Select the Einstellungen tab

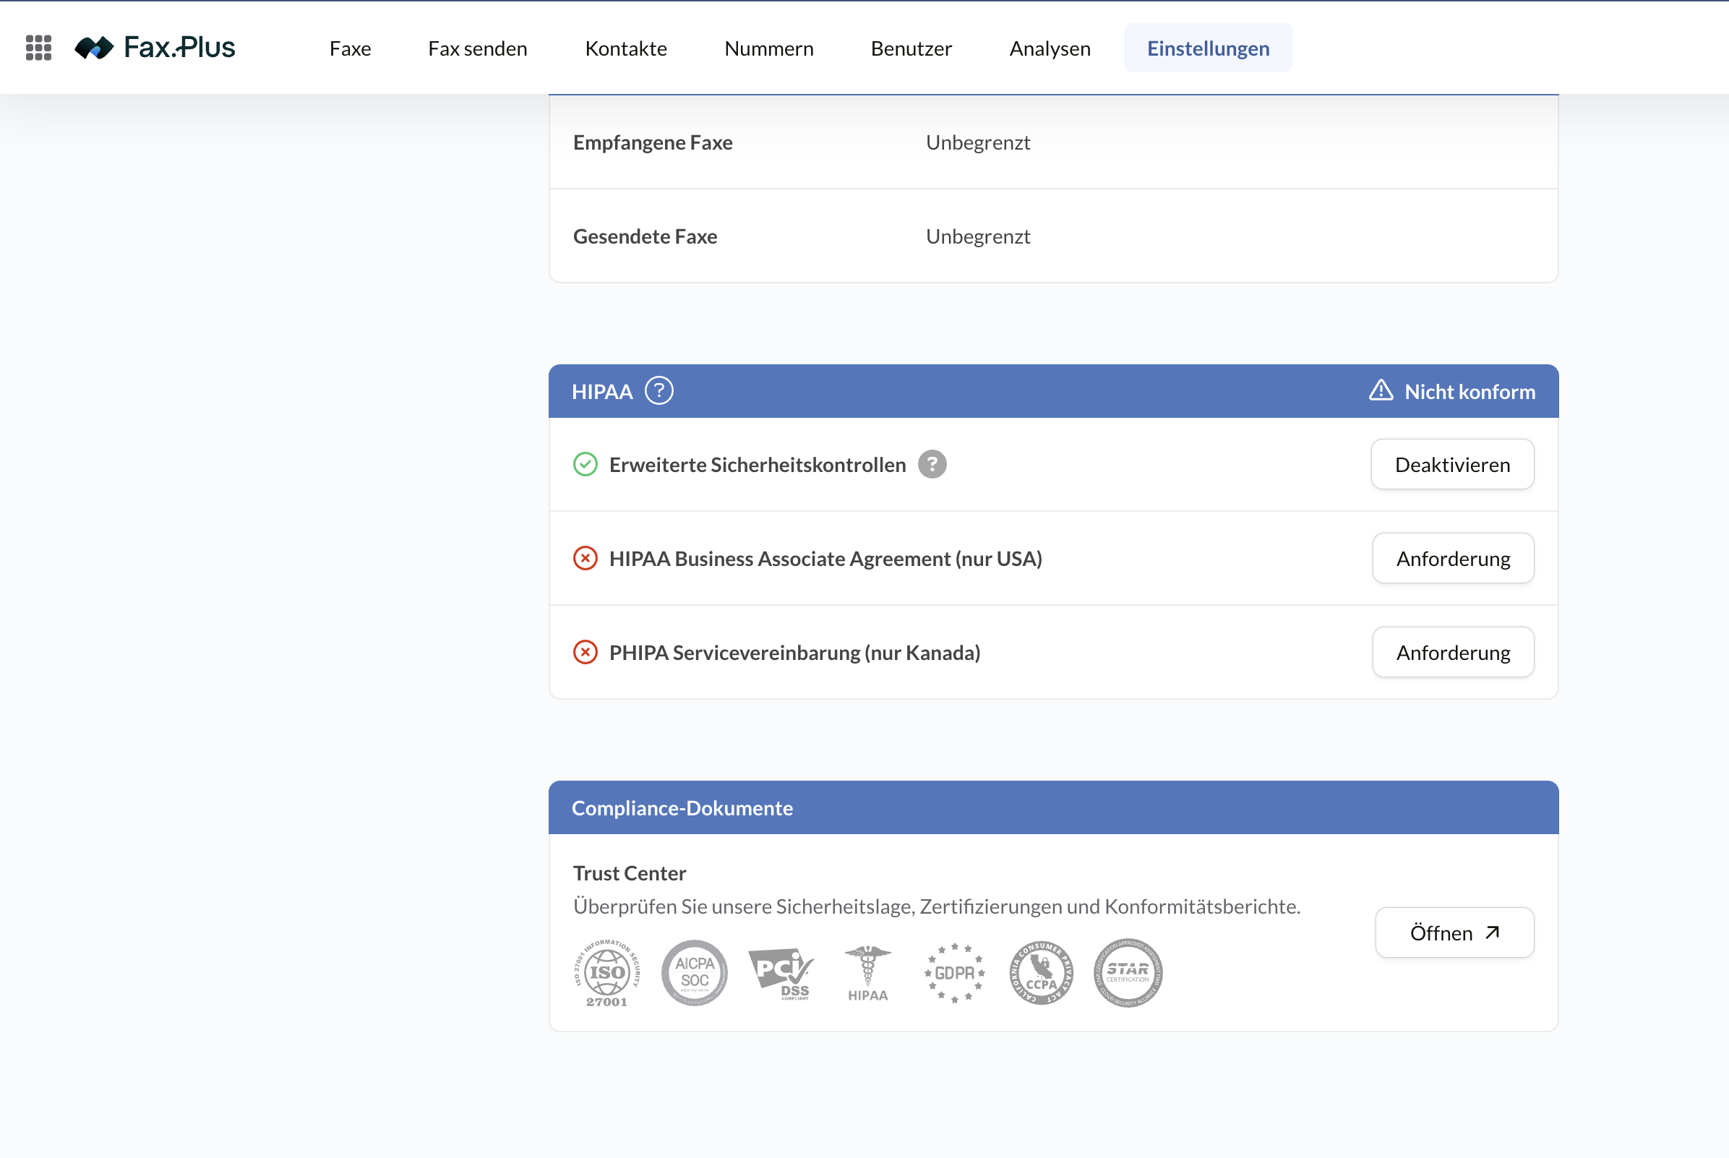coord(1209,48)
